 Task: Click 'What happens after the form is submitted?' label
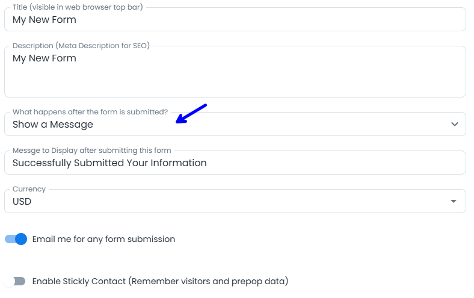90,112
